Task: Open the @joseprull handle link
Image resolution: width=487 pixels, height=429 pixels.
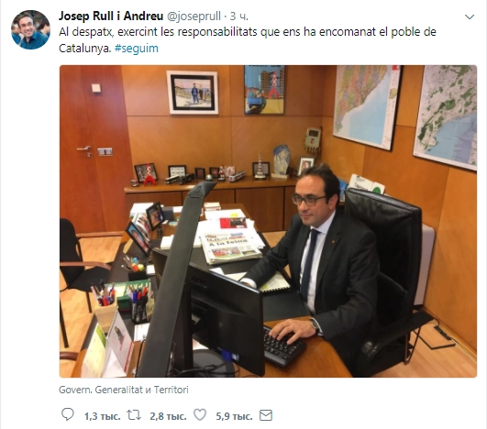Action: tap(194, 16)
